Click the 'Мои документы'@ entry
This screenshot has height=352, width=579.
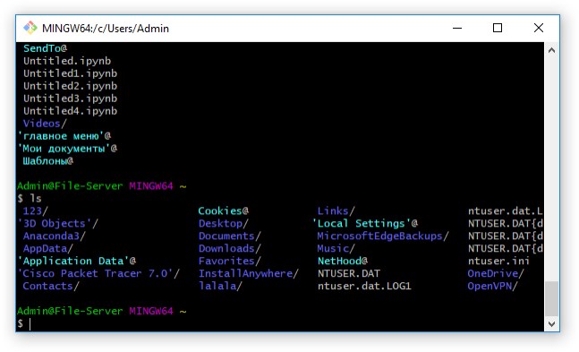coord(67,149)
